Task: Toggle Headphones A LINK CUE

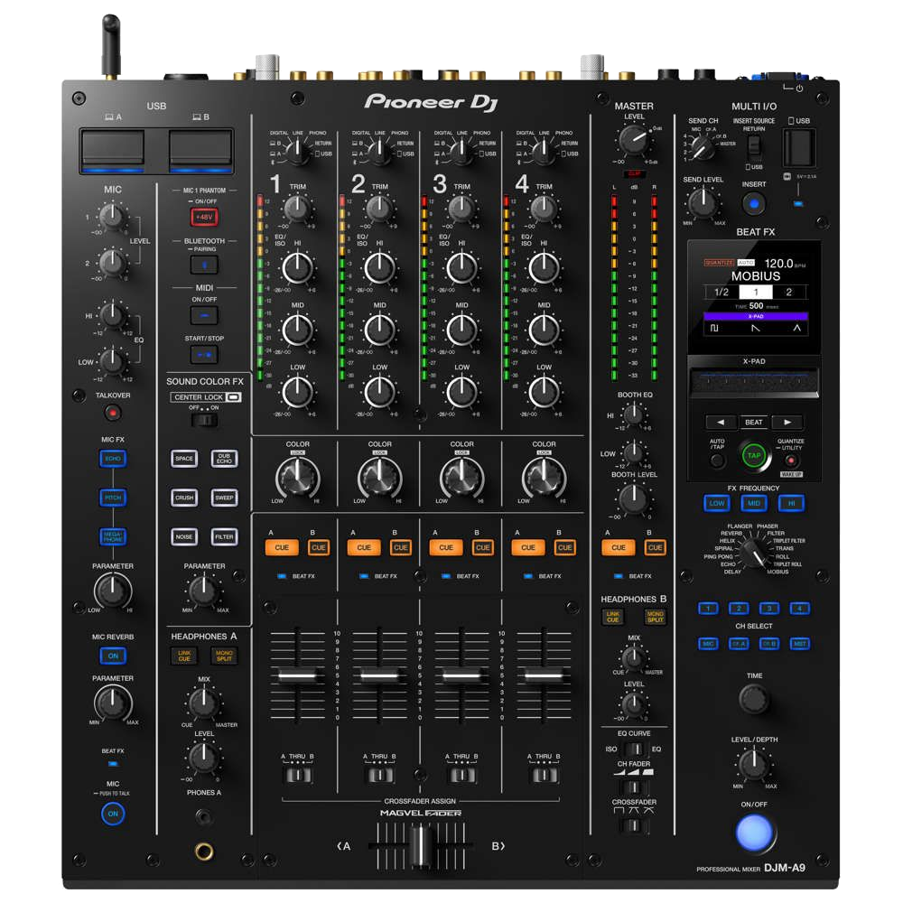Action: click(184, 656)
